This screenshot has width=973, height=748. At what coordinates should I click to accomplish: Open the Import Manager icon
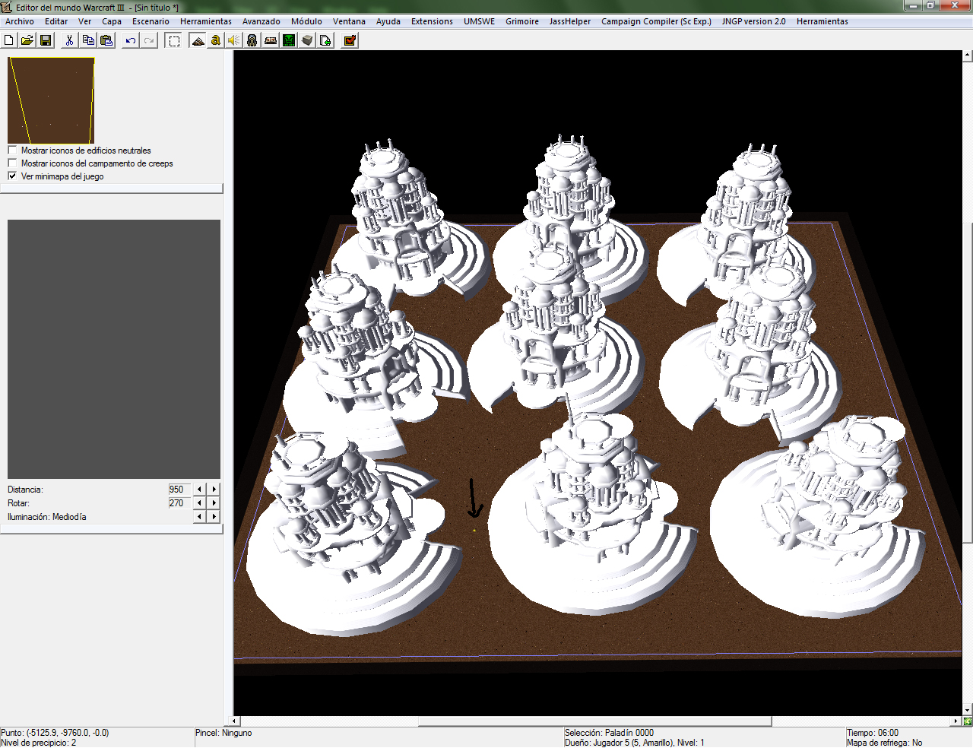click(325, 40)
